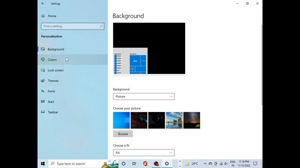Expand the Background type dropdown showing Picture
300x168 pixels.
click(144, 97)
